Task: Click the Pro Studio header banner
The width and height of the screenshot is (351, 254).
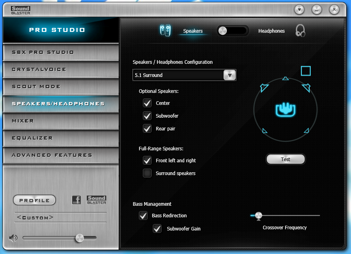Action: click(60, 30)
